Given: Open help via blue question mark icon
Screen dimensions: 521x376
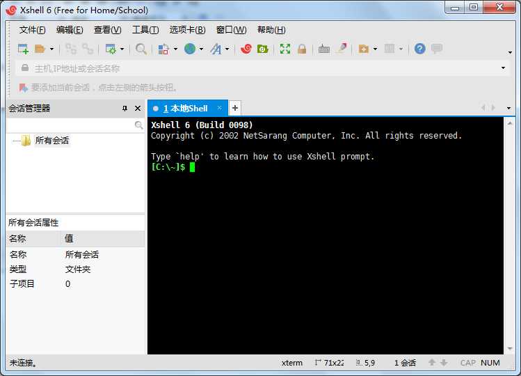Looking at the screenshot, I should point(419,49).
